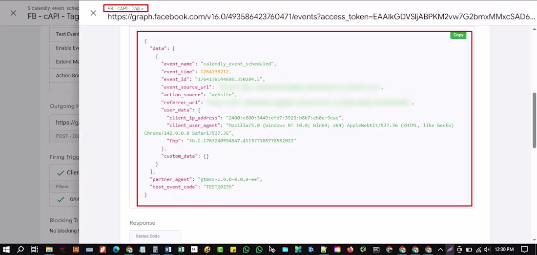Viewport: 537px width, 255px height.
Task: Open File Explorer from taskbar
Action: point(49,250)
